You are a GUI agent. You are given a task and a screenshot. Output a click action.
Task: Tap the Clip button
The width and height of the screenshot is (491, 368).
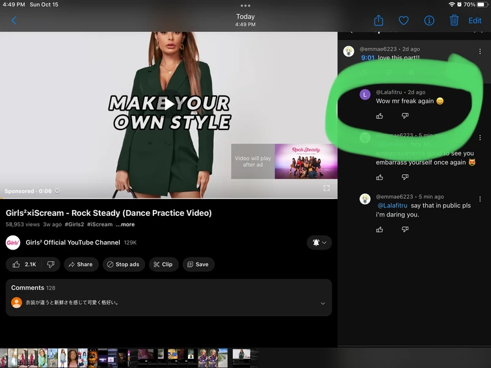tap(163, 265)
